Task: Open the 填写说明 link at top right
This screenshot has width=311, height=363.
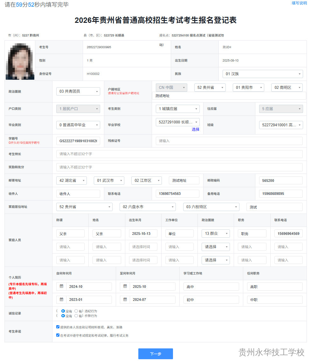Action: (299, 3)
